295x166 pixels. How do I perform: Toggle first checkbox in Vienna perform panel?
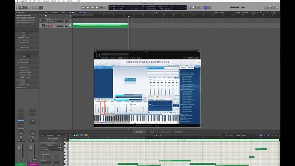click(x=131, y=104)
